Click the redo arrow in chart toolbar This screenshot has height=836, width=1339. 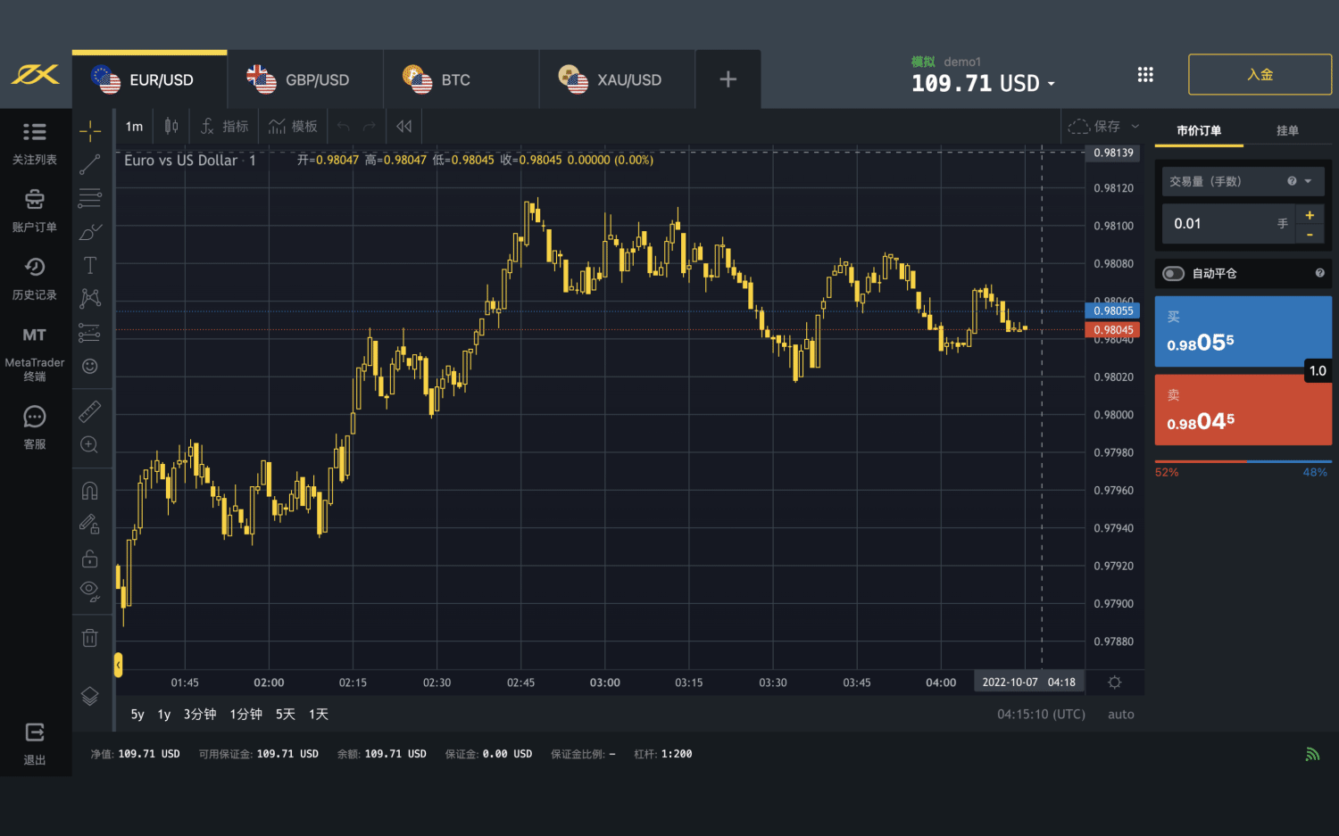pyautogui.click(x=370, y=127)
